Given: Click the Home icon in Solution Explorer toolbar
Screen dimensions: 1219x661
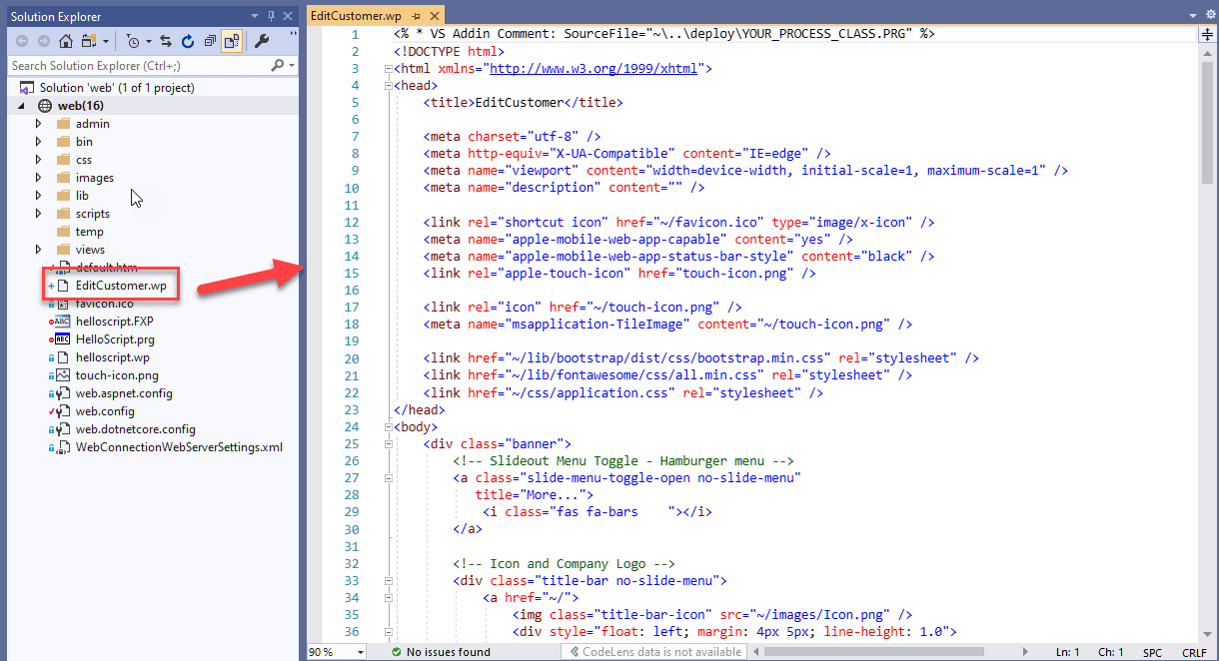Looking at the screenshot, I should [x=66, y=41].
